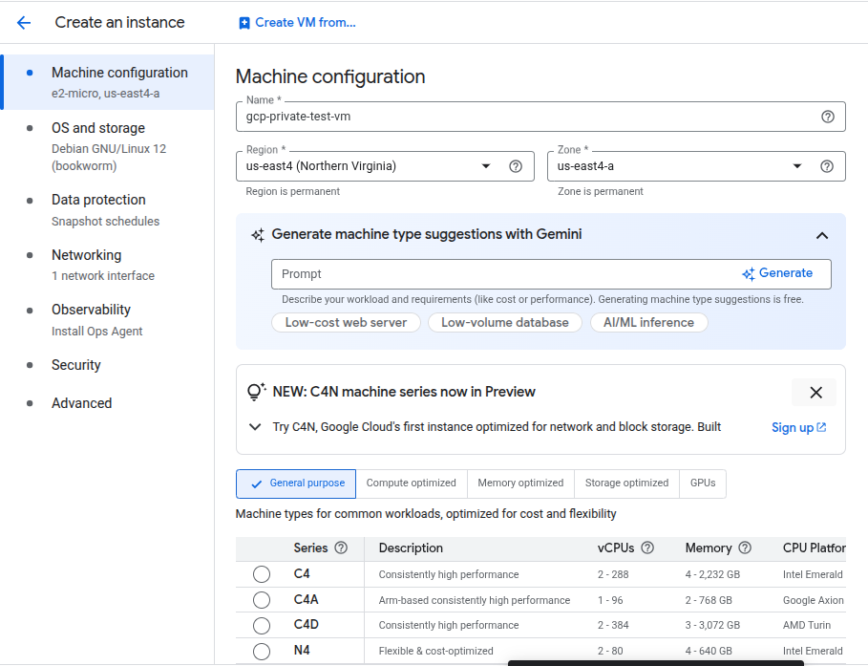The image size is (868, 666).
Task: Open the help icon next to Series
Action: pyautogui.click(x=341, y=548)
